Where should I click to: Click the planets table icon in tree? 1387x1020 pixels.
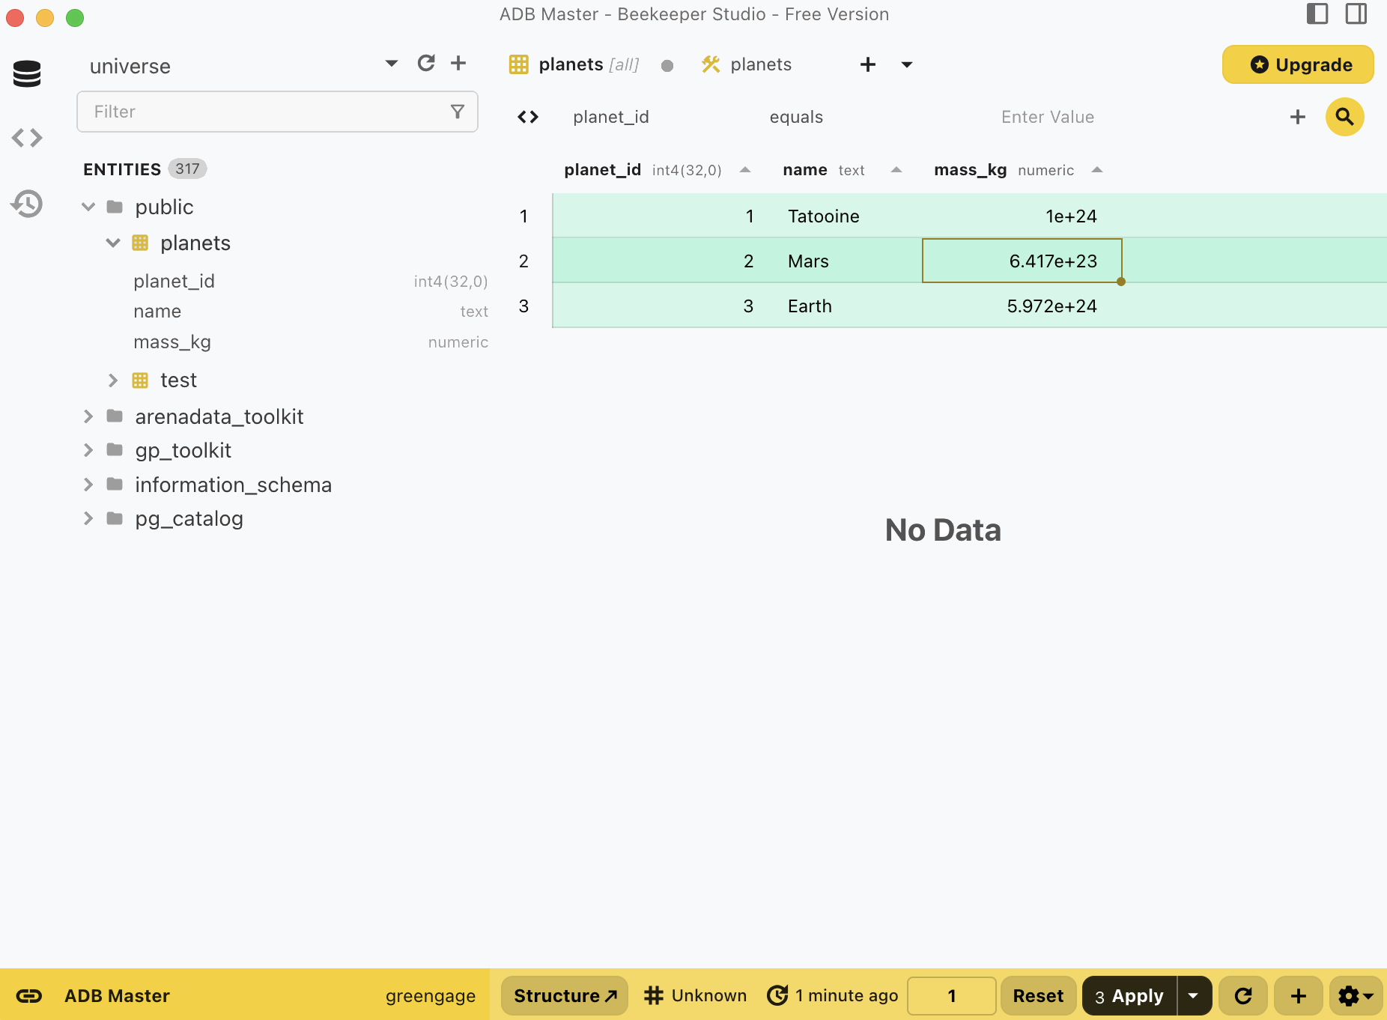click(140, 243)
